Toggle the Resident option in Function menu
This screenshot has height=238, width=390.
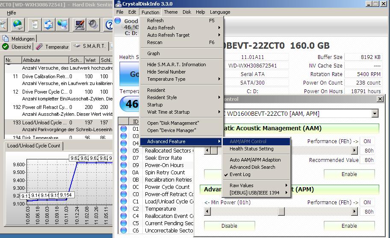pos(182,90)
